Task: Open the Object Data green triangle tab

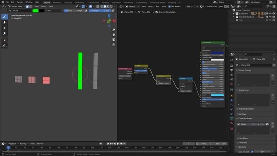Action: (x=232, y=118)
